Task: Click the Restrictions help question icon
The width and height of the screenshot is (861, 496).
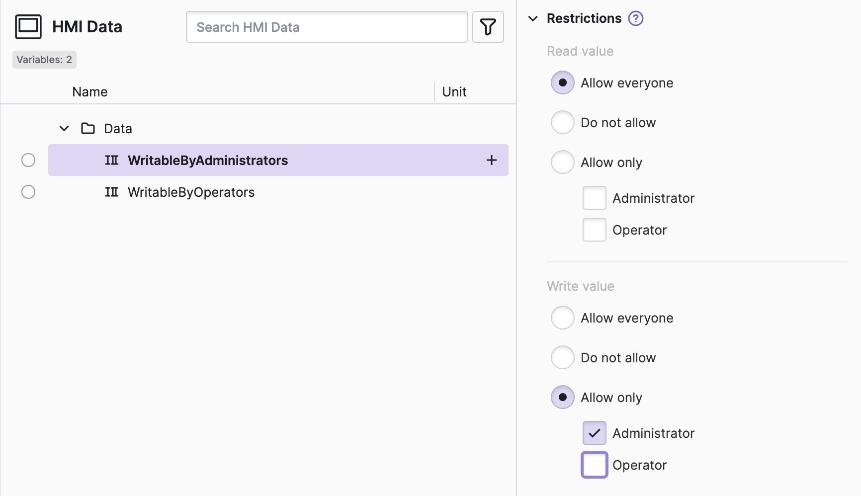Action: tap(635, 18)
